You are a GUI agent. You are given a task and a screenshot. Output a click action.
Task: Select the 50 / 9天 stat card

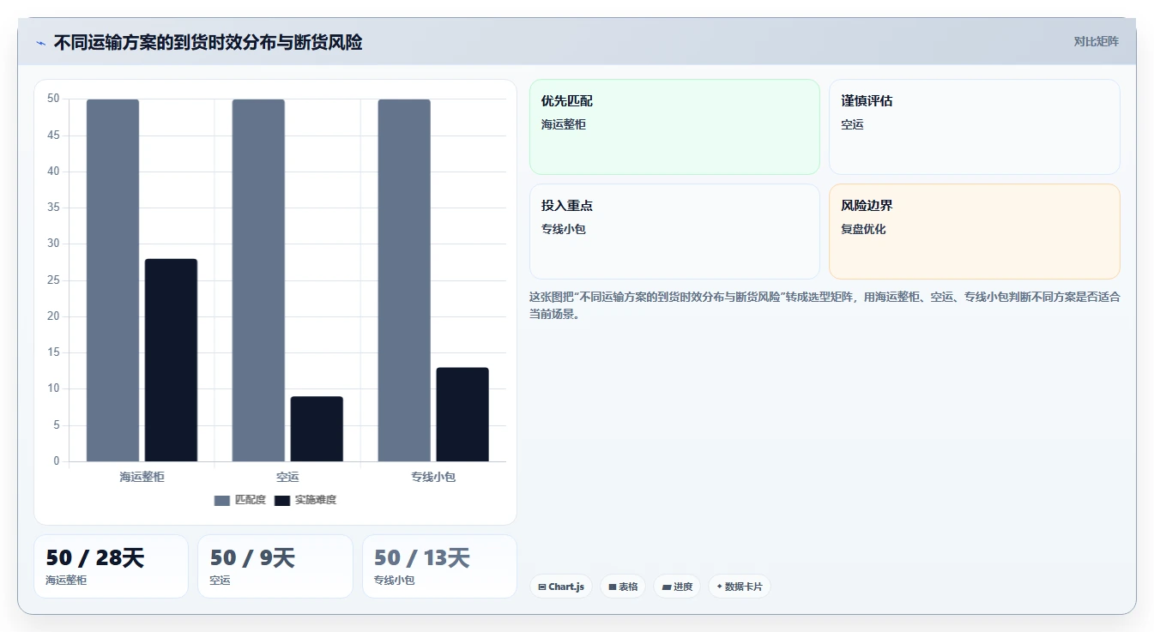(x=275, y=566)
